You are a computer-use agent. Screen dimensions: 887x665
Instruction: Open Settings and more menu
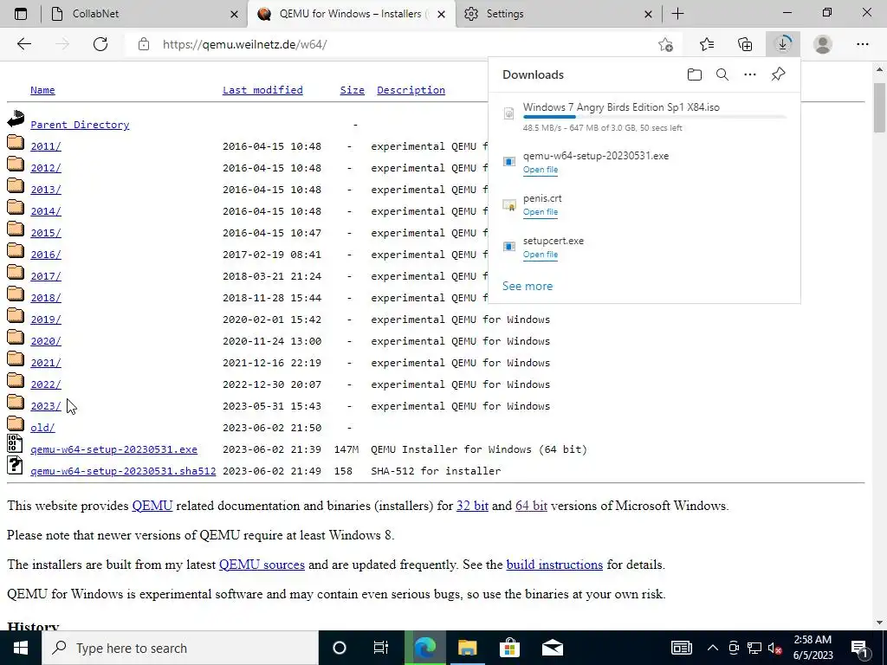[862, 44]
